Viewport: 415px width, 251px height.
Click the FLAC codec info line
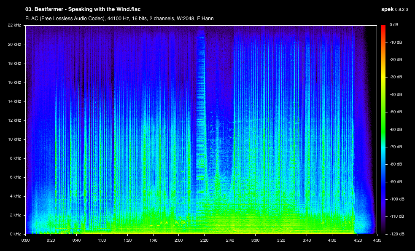[119, 19]
